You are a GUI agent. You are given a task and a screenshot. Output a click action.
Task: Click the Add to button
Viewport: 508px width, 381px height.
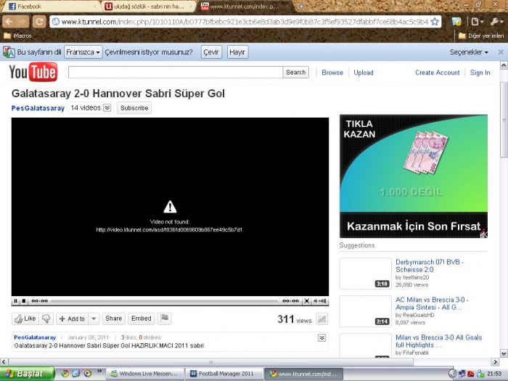[x=73, y=319]
